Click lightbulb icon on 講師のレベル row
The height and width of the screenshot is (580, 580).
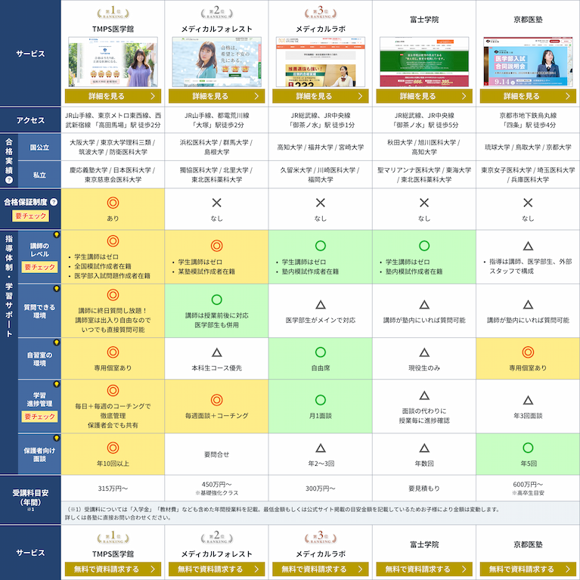point(55,236)
